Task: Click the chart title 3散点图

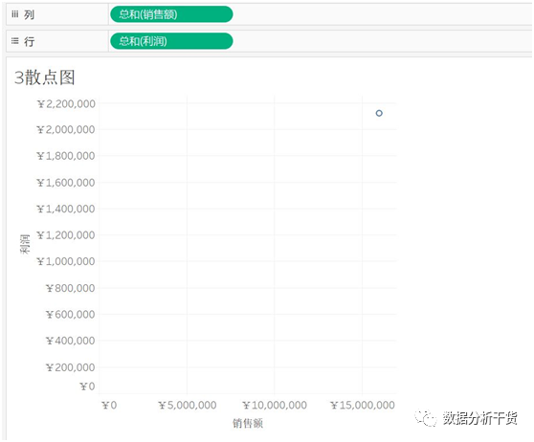Action: click(45, 77)
